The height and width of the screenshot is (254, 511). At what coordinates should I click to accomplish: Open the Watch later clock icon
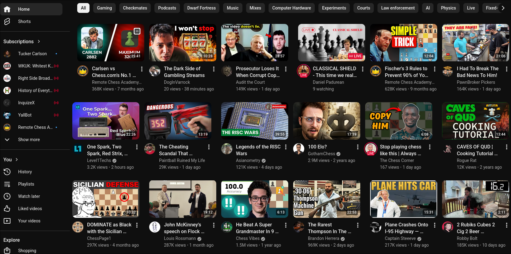[x=7, y=196]
